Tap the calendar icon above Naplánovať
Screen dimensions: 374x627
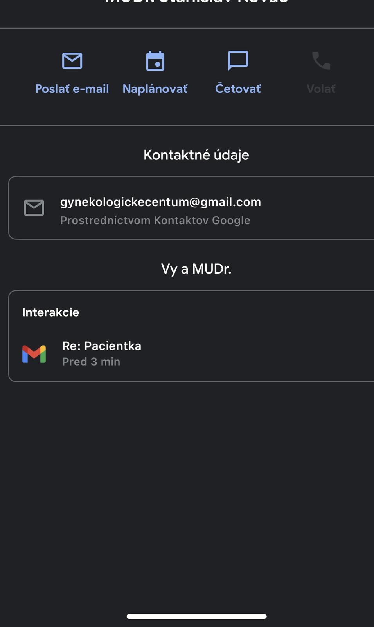coord(155,61)
